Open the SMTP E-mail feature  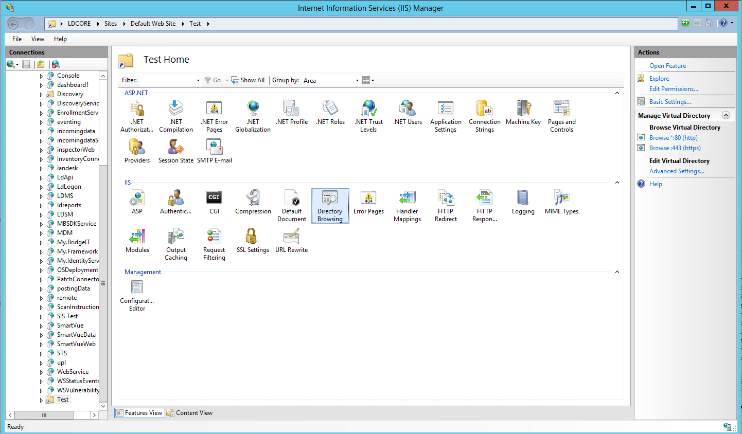tap(214, 151)
